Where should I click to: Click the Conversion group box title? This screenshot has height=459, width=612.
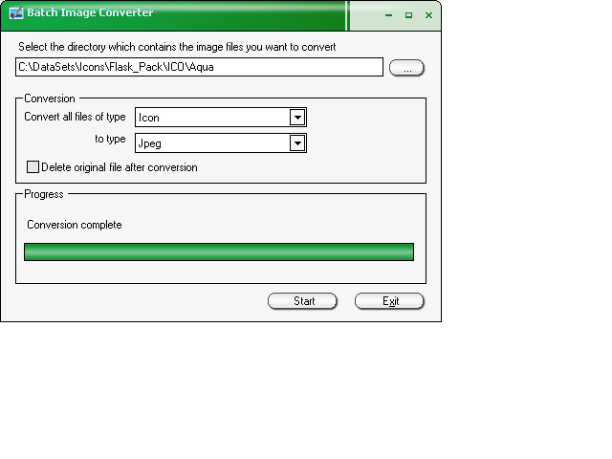[x=50, y=98]
